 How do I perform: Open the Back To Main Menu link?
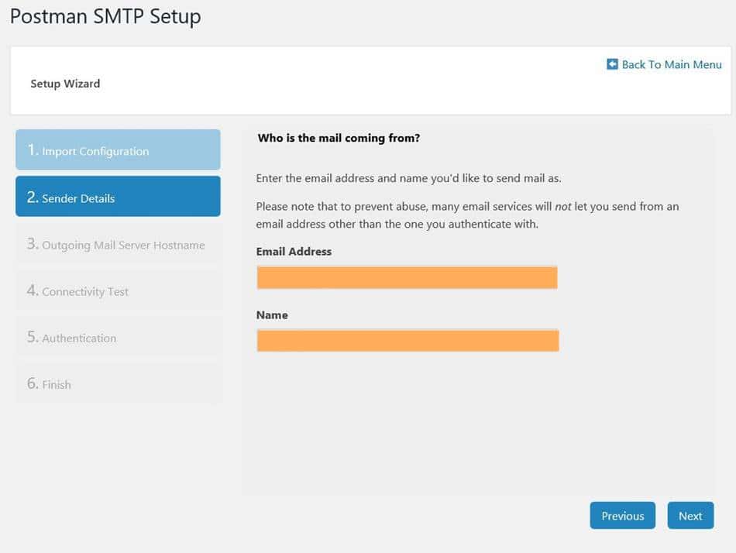coord(671,64)
